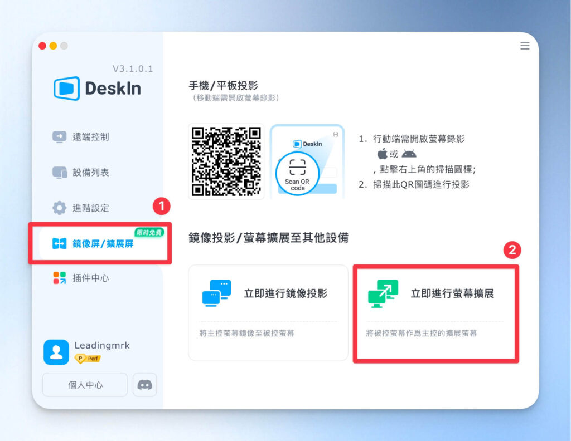Viewport: 571px width, 441px height.
Task: Click the blue mirror projection monitors icon
Action: (217, 293)
